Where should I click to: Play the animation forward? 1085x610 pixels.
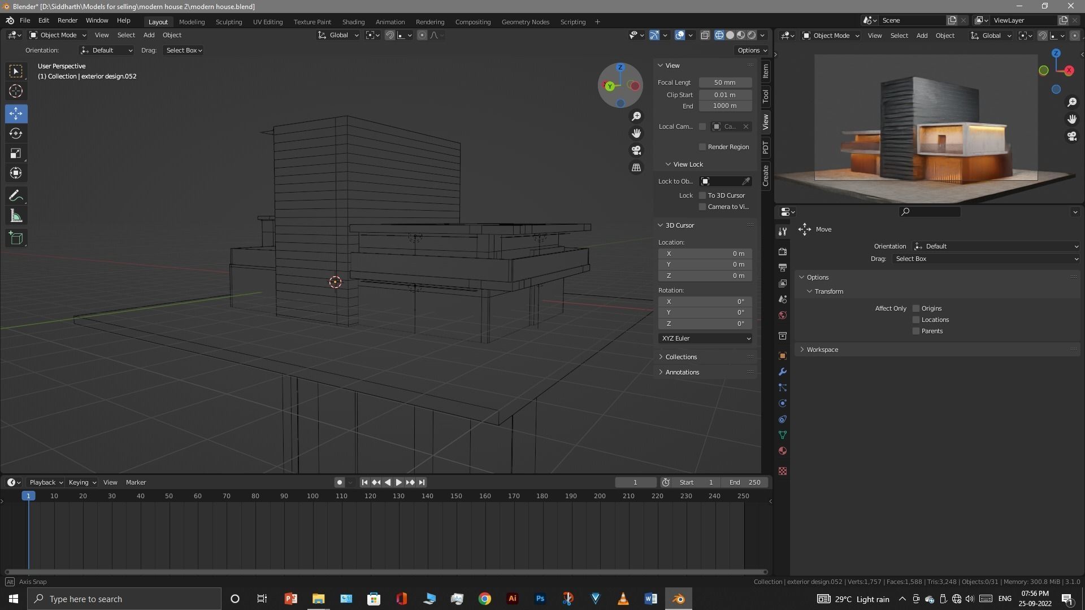pos(399,482)
